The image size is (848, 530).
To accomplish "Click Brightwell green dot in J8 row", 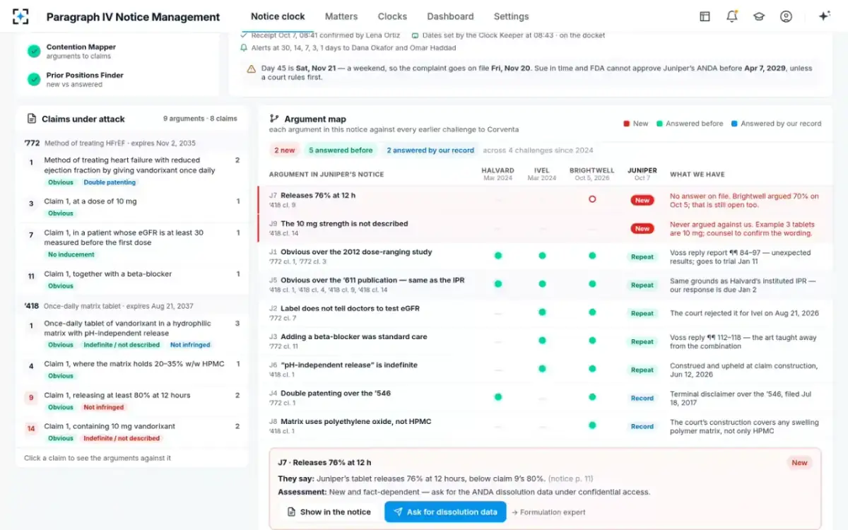I will coord(592,425).
